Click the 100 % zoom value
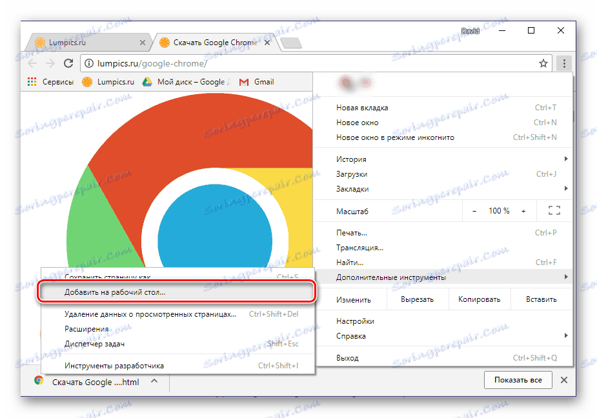The width and height of the screenshot is (597, 418). tap(499, 210)
